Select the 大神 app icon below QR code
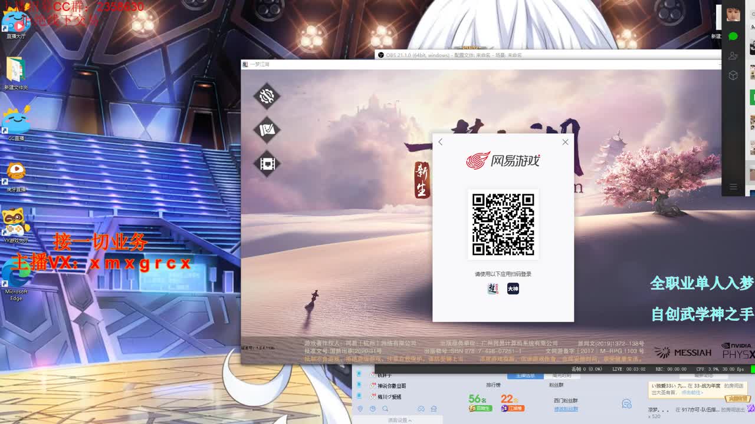The width and height of the screenshot is (755, 424). (x=513, y=289)
